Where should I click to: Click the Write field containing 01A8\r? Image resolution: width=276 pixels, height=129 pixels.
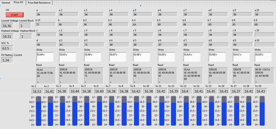pyautogui.click(x=143, y=57)
